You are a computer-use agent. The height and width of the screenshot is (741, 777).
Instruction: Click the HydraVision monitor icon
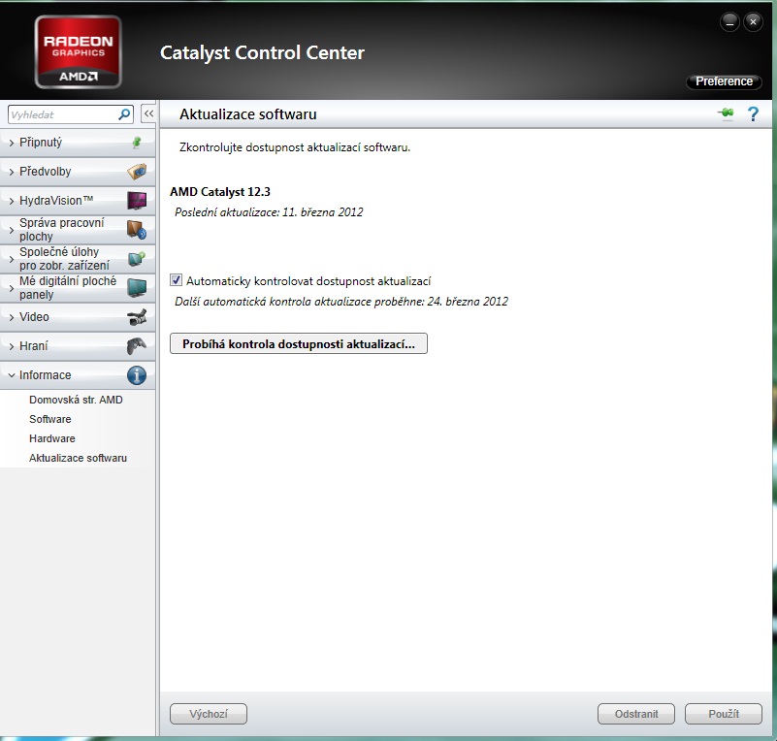pos(137,201)
